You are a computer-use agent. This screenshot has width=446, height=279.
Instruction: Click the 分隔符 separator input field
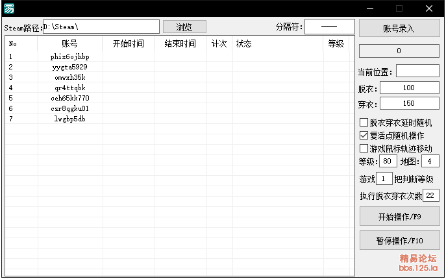[329, 27]
